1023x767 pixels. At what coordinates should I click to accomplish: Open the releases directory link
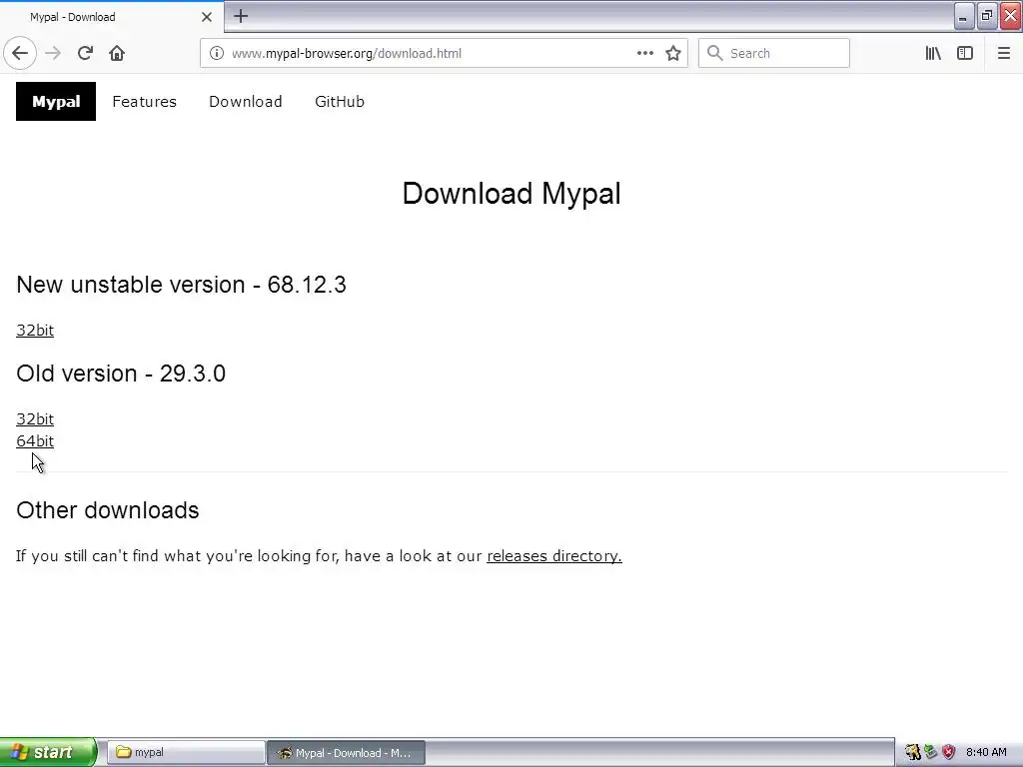click(x=553, y=555)
